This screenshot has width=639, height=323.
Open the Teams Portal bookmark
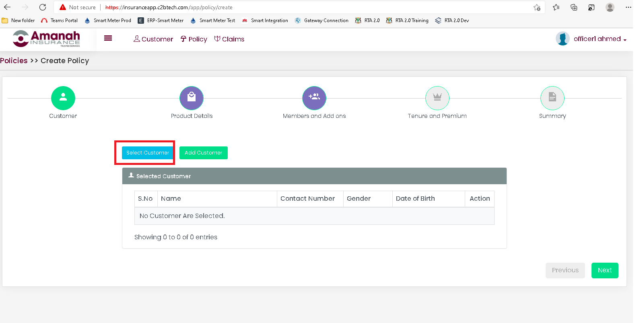pos(60,21)
